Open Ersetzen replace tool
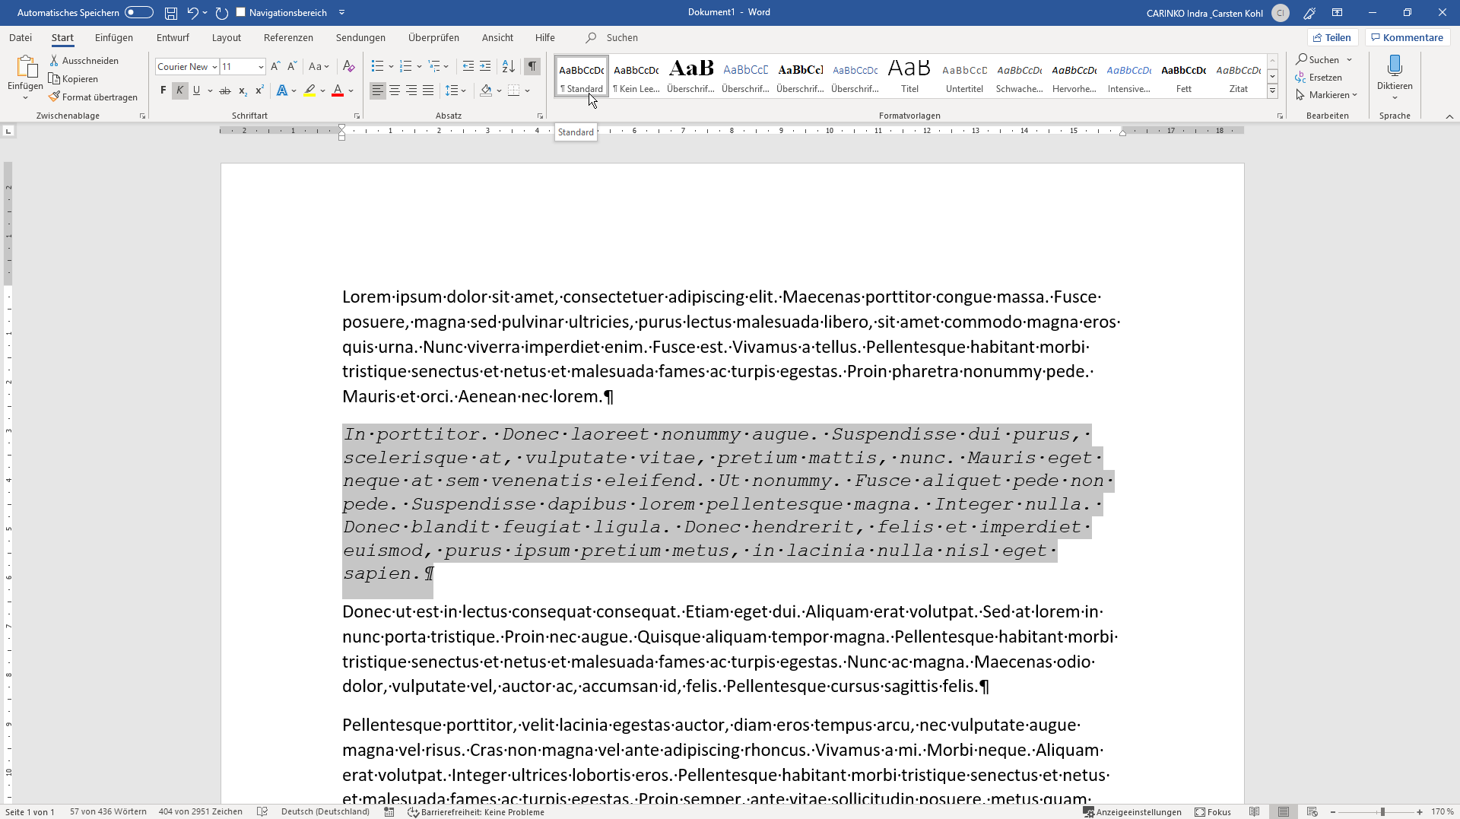 pyautogui.click(x=1319, y=77)
